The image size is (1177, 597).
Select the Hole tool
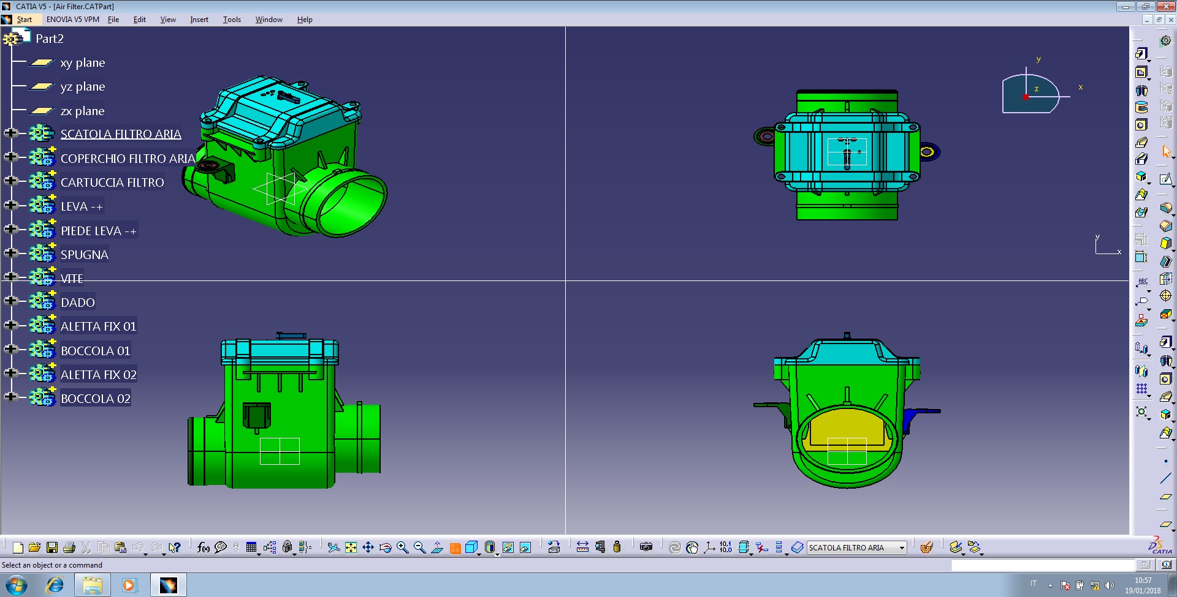tap(1141, 125)
